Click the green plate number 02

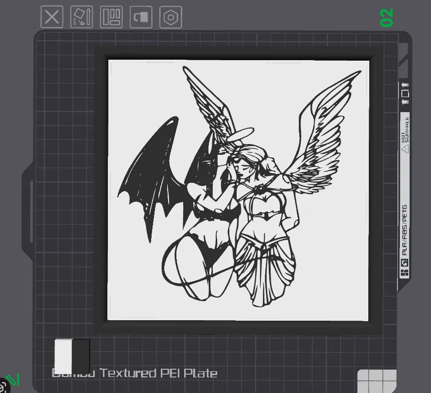click(x=387, y=17)
